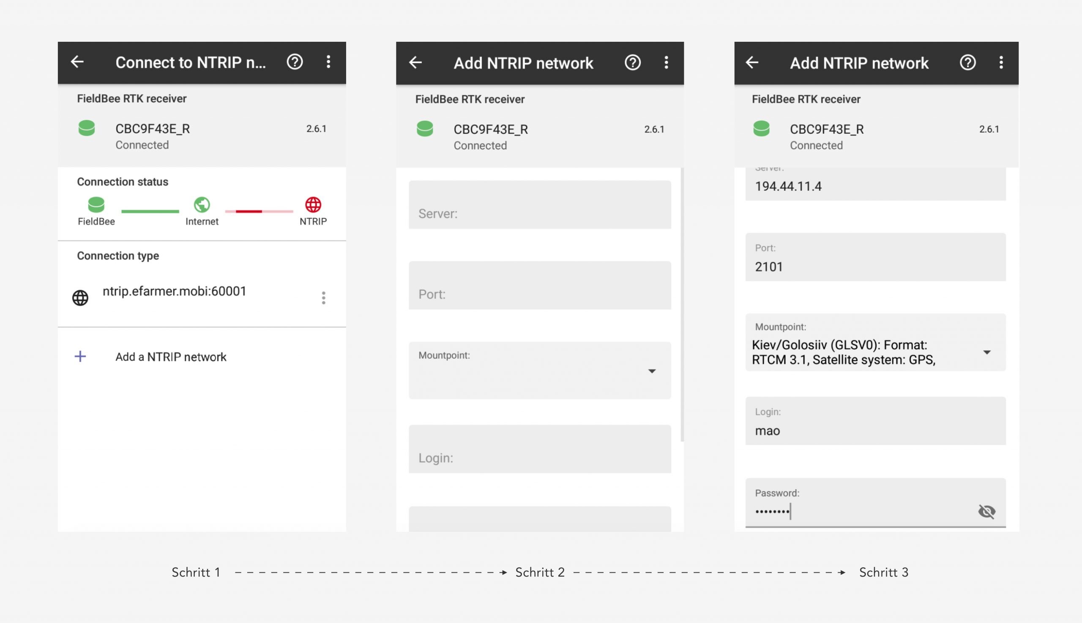Click the plus icon beside Add a NTRIP network

[80, 356]
